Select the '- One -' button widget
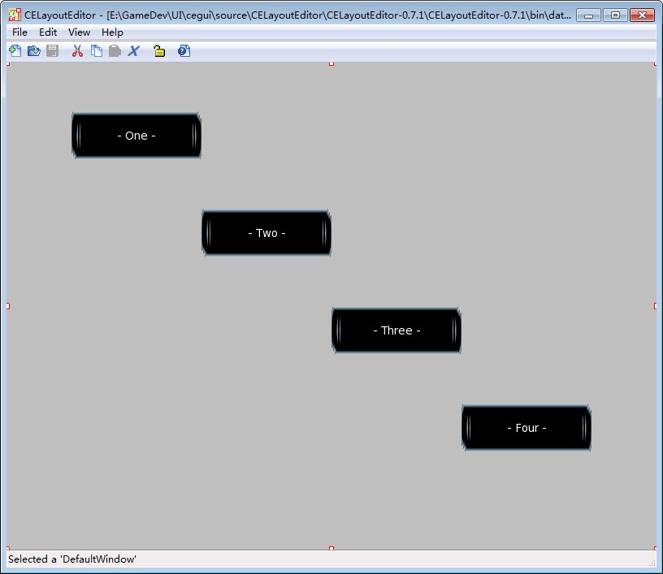This screenshot has height=574, width=663. pyautogui.click(x=136, y=136)
